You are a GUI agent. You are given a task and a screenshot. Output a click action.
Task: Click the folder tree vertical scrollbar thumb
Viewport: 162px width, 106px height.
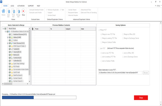tap(29, 52)
